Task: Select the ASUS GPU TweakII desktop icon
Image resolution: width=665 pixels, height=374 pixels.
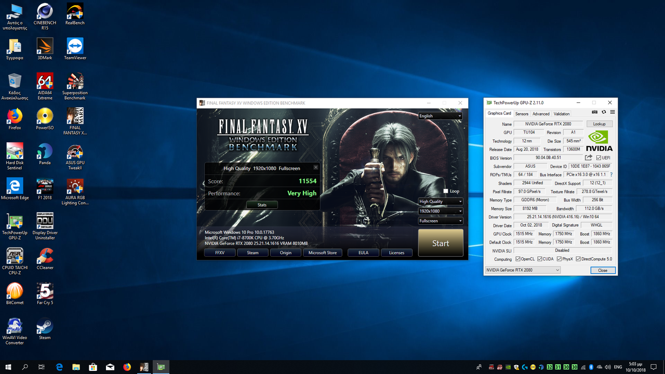Action: pos(75,156)
